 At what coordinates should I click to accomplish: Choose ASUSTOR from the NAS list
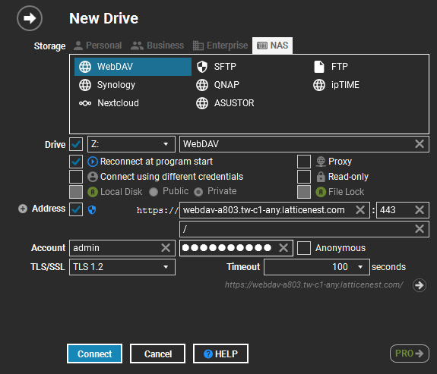point(225,103)
